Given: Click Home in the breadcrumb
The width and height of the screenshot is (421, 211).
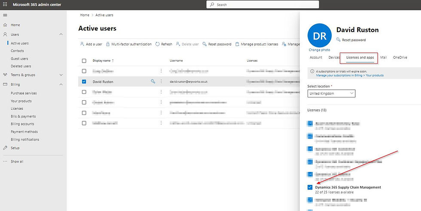Looking at the screenshot, I should (x=85, y=15).
